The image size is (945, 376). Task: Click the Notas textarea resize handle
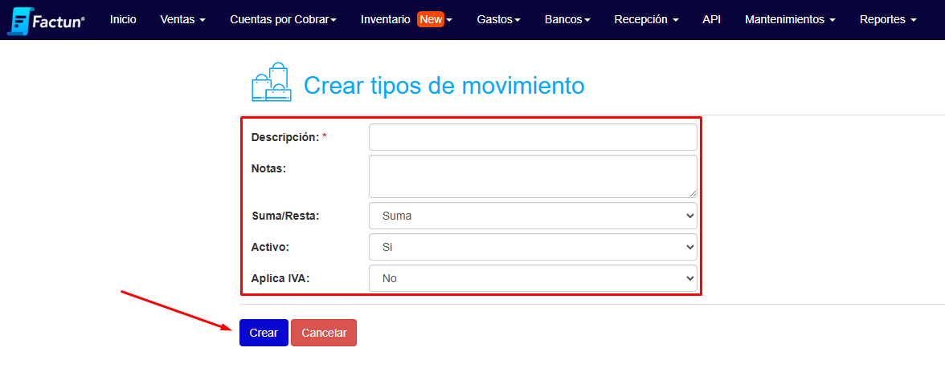pos(693,194)
